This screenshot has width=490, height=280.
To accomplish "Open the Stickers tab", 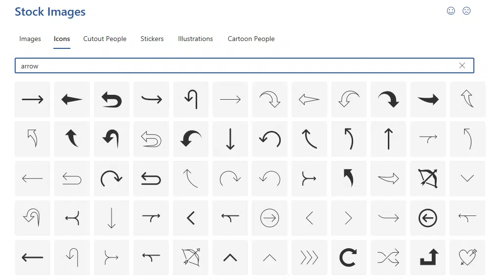I will pos(152,39).
